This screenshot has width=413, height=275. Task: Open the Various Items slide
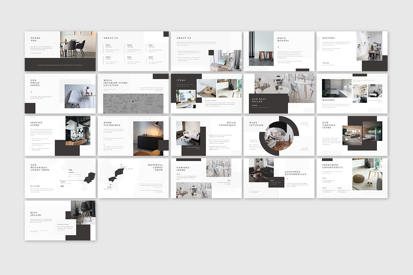(x=206, y=178)
